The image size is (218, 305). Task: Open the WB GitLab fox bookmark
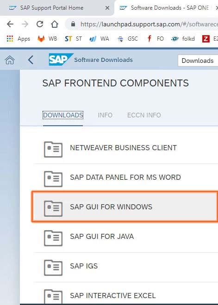(47, 39)
